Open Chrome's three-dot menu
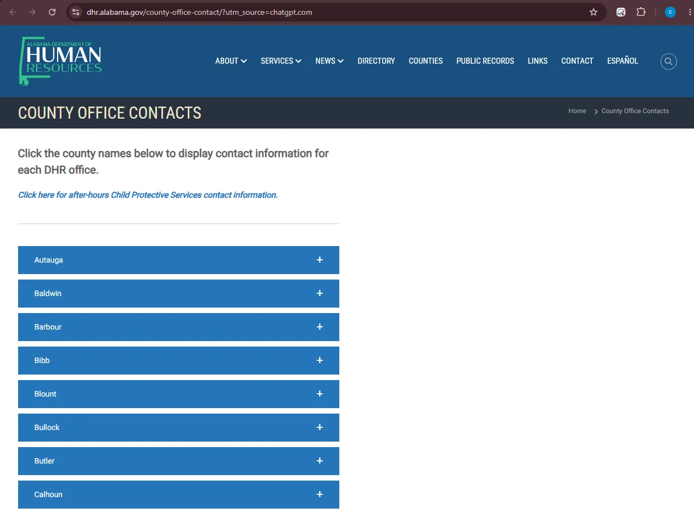This screenshot has width=694, height=513. point(689,12)
